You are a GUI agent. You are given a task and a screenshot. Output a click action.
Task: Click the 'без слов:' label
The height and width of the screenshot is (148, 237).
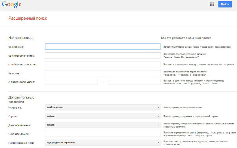pos(14,73)
